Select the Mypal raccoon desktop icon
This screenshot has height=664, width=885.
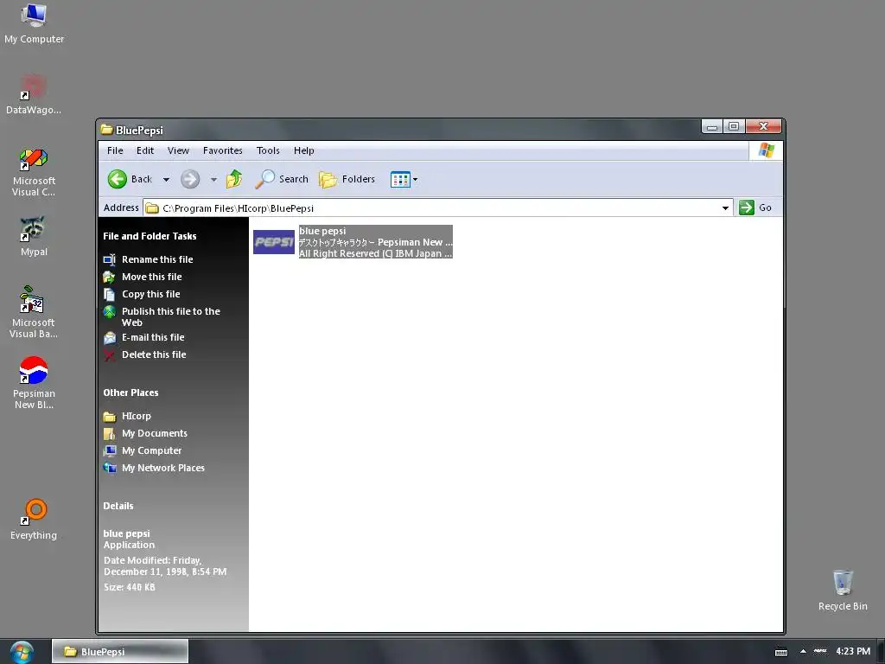[34, 236]
